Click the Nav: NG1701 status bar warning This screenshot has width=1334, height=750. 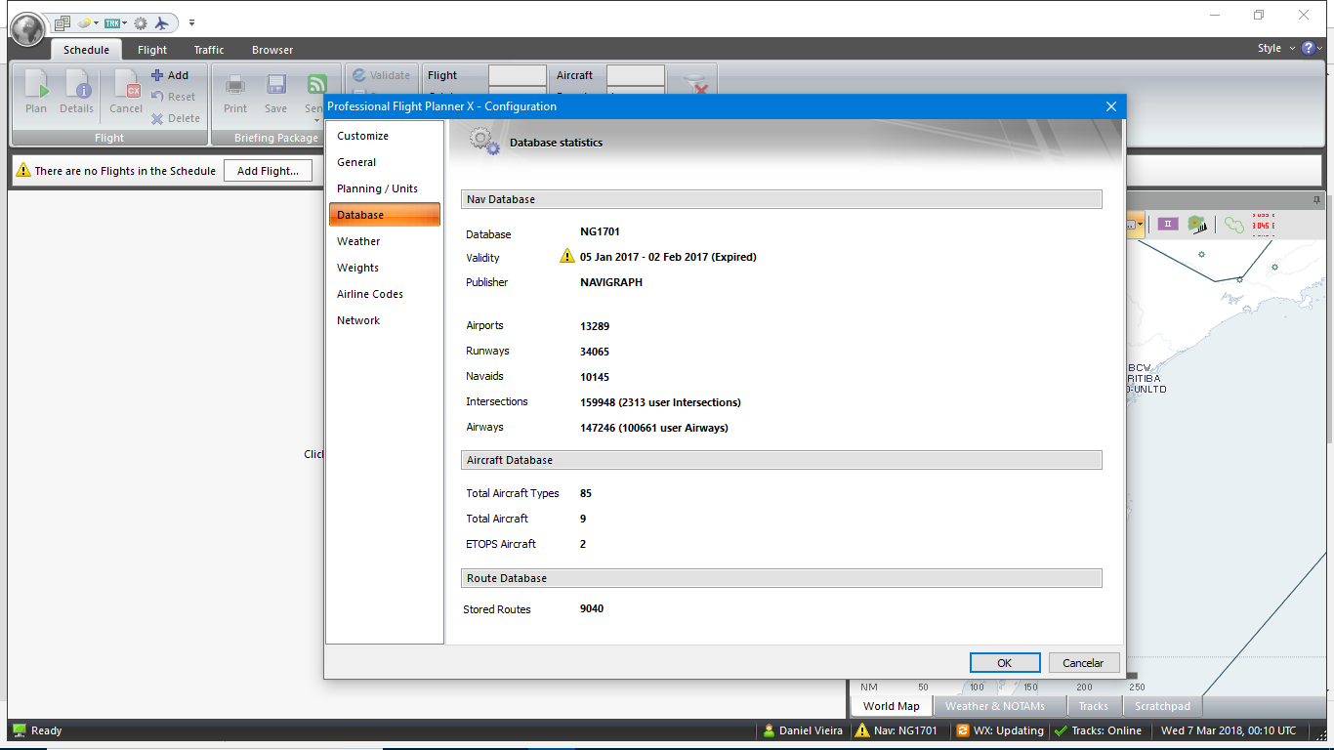pyautogui.click(x=896, y=730)
